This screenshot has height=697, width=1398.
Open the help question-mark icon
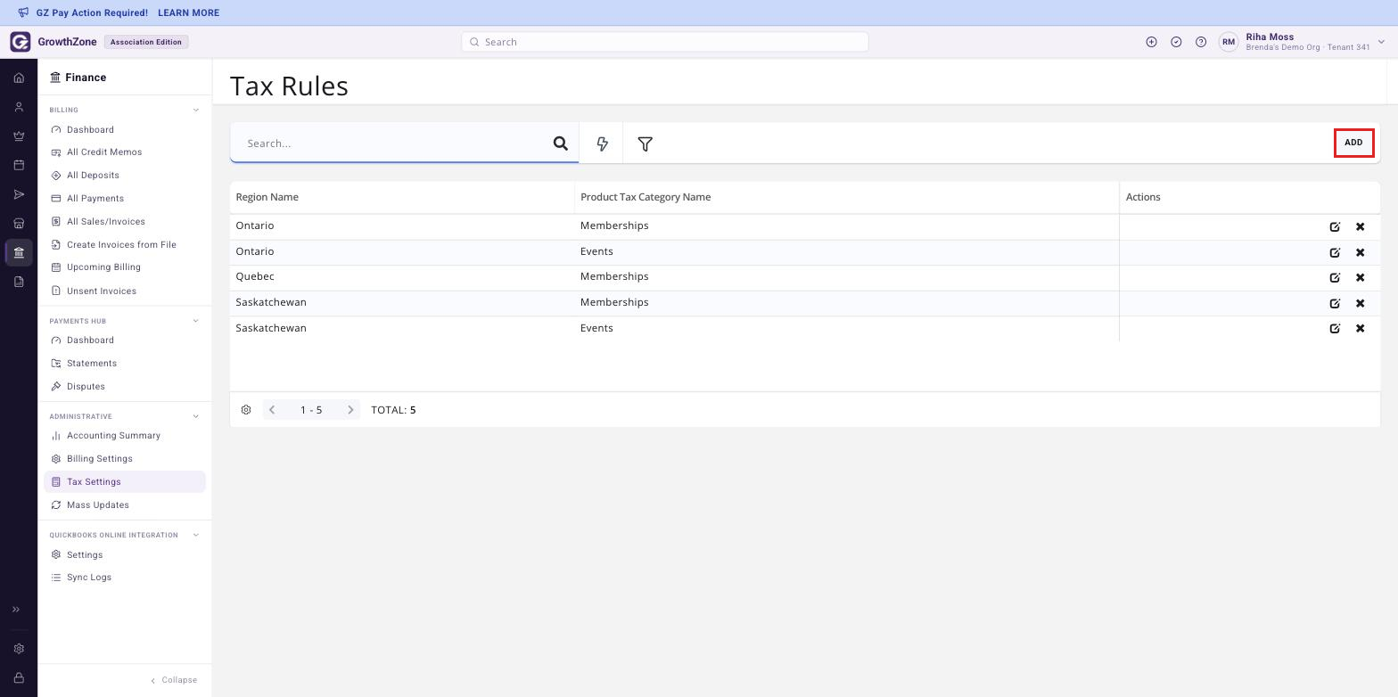click(1201, 42)
